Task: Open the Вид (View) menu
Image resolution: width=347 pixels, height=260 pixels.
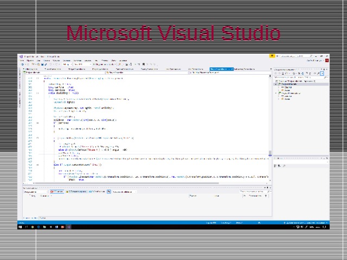Action: [x=38, y=60]
